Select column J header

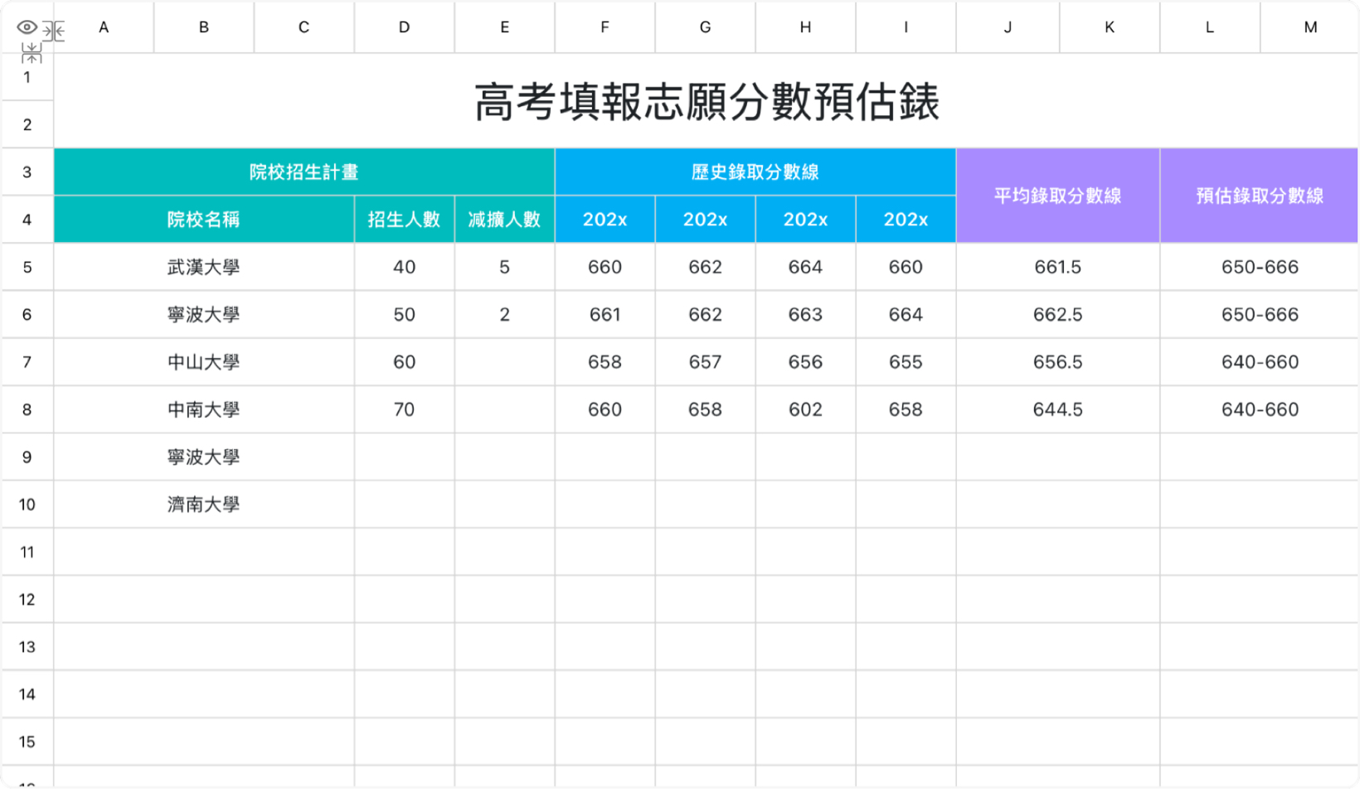1008,27
